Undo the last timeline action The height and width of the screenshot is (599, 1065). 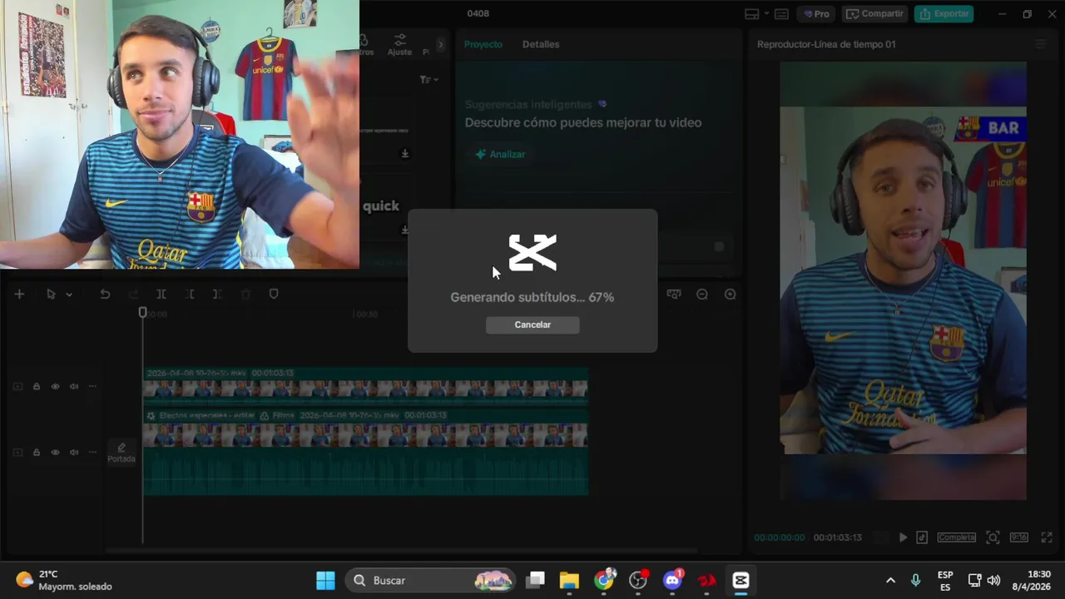(x=105, y=294)
